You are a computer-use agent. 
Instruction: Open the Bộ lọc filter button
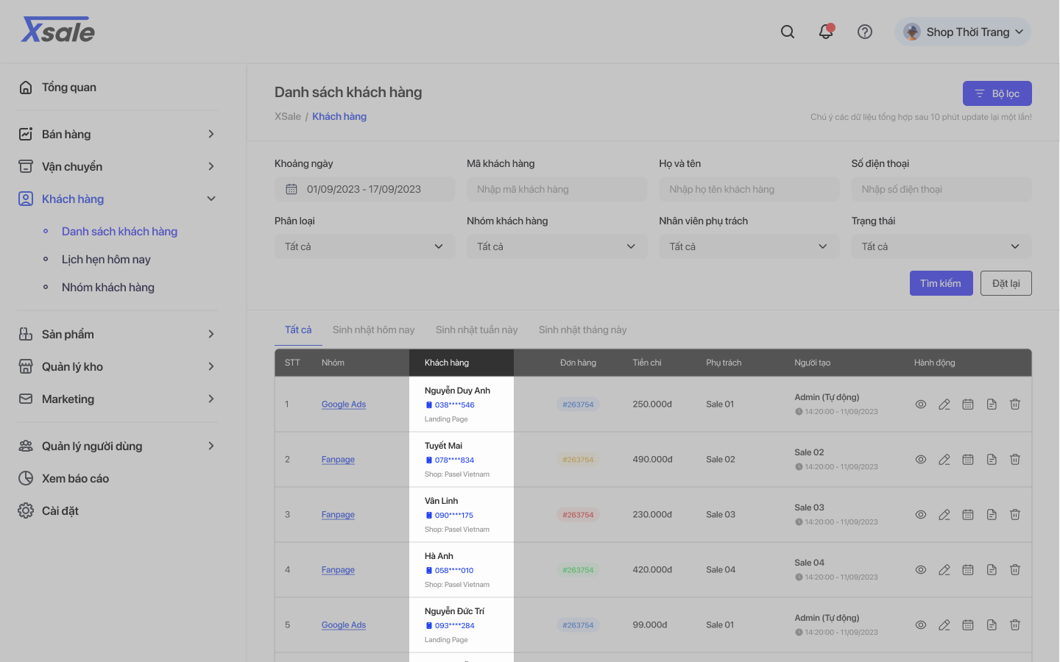pyautogui.click(x=997, y=93)
